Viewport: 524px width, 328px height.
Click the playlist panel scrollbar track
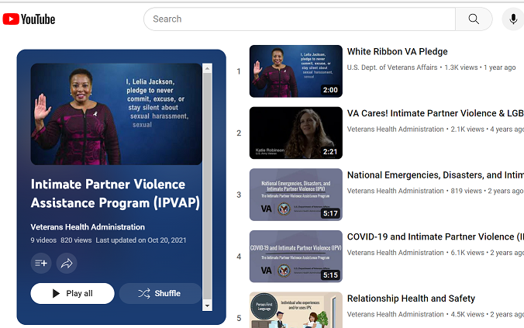tap(207, 187)
